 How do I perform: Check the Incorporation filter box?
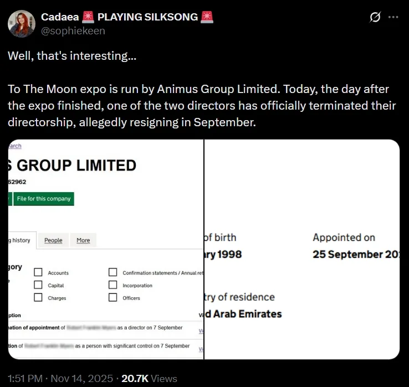coord(113,285)
